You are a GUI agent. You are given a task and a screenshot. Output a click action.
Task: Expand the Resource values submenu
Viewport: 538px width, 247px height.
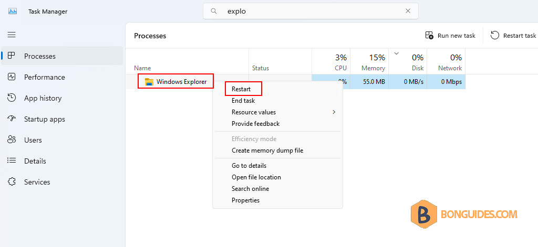pos(277,112)
